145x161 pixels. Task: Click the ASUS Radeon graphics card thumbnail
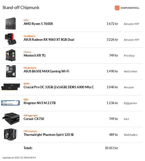(x=11, y=39)
